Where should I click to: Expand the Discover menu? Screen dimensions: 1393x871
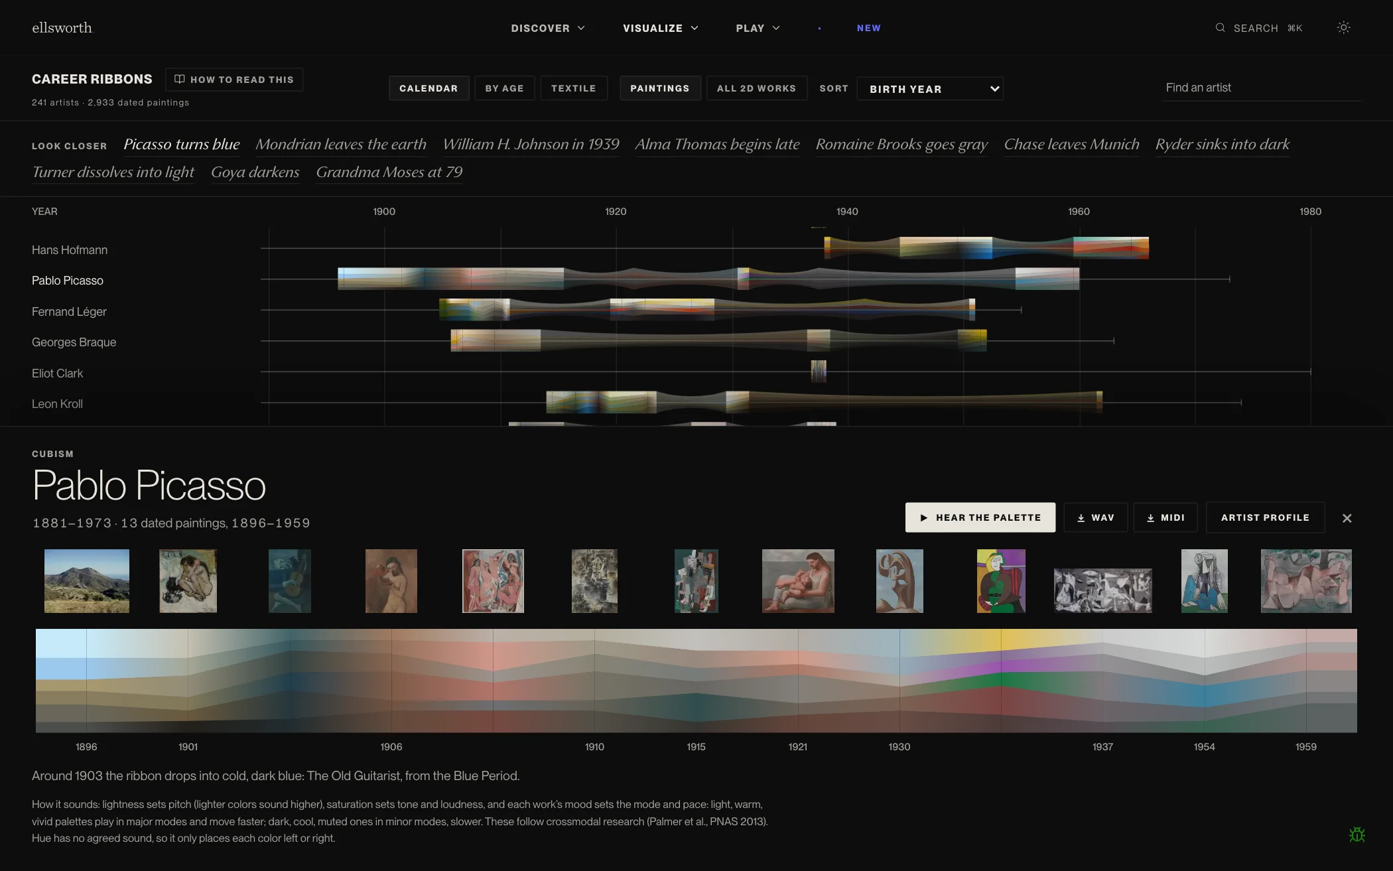548,28
